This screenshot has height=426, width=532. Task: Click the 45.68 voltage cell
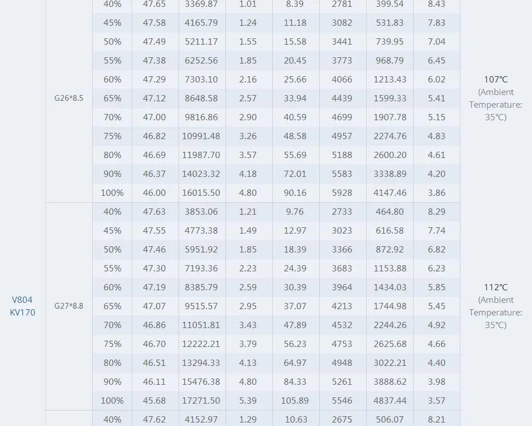click(x=154, y=401)
